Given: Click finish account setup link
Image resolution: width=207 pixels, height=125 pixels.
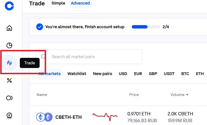Looking at the screenshot, I should click(85, 27).
